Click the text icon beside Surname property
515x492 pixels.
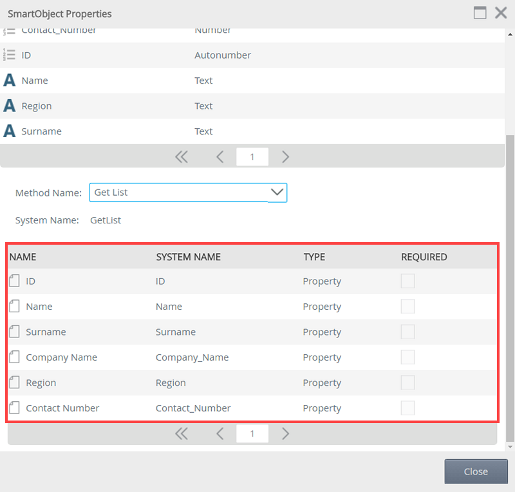point(10,131)
